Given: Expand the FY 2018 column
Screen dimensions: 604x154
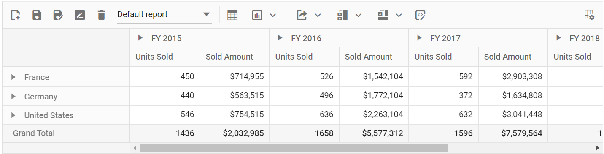Looking at the screenshot, I should 558,38.
